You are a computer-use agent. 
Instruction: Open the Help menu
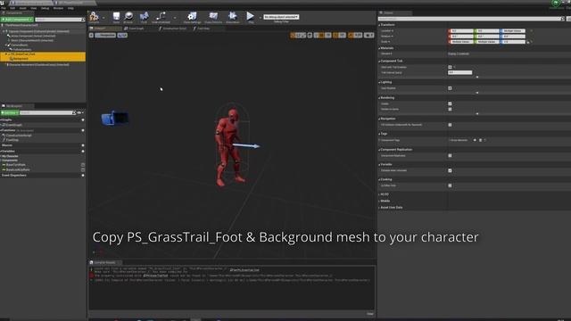click(70, 8)
